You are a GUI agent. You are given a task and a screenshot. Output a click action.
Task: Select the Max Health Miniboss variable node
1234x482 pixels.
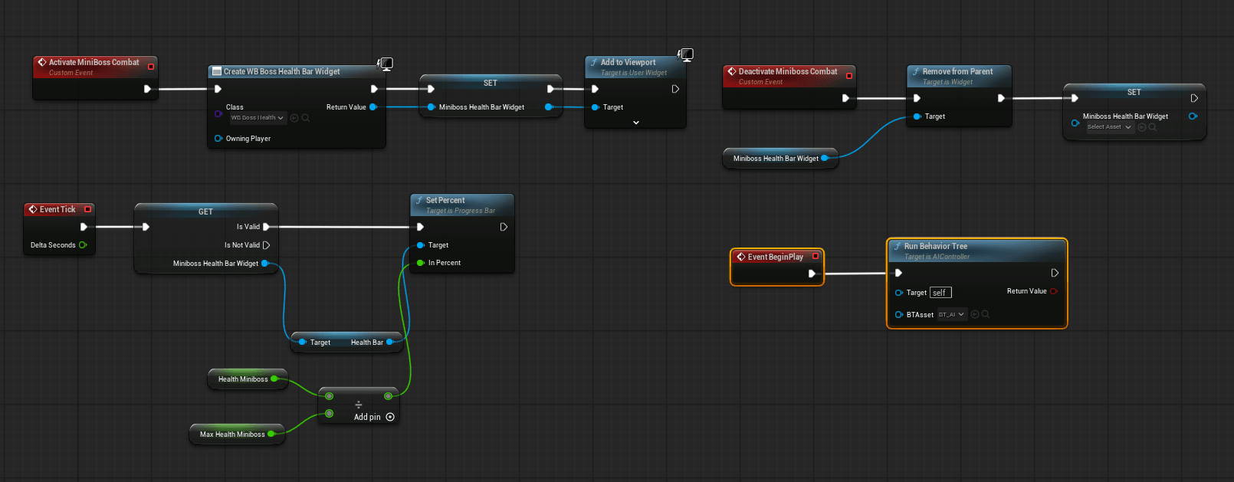[x=237, y=434]
